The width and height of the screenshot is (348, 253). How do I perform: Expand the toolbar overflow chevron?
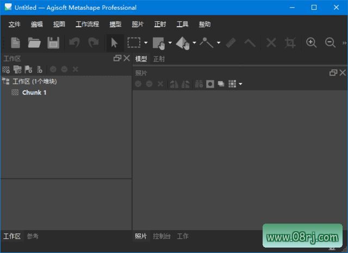[344, 42]
